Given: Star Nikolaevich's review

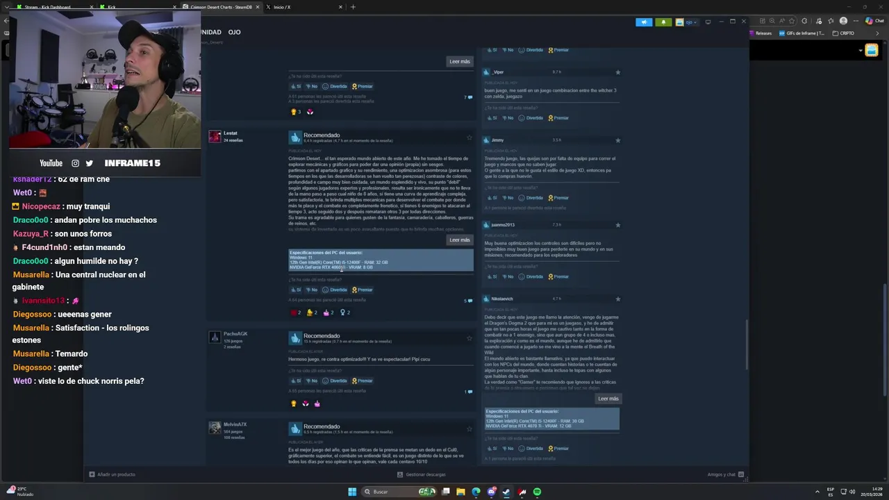Looking at the screenshot, I should (617, 299).
